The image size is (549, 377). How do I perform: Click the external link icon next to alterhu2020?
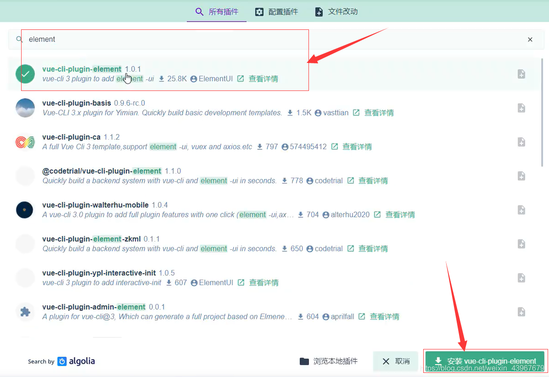coord(377,214)
